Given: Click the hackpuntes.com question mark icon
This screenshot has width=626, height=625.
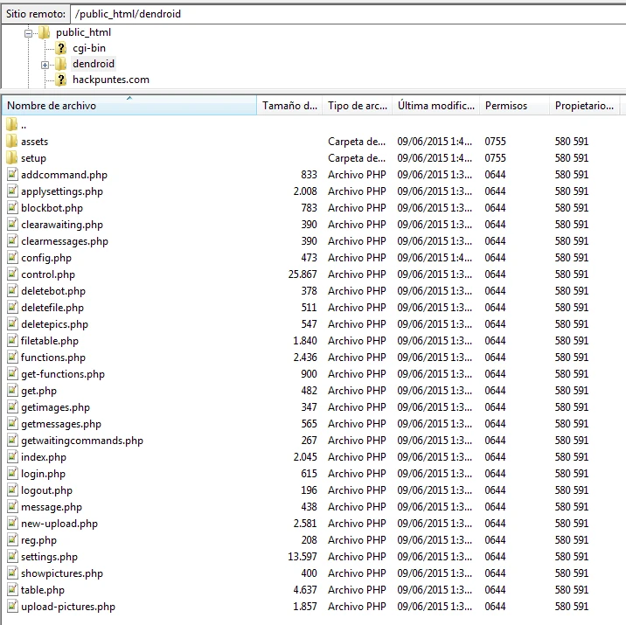Looking at the screenshot, I should point(60,80).
